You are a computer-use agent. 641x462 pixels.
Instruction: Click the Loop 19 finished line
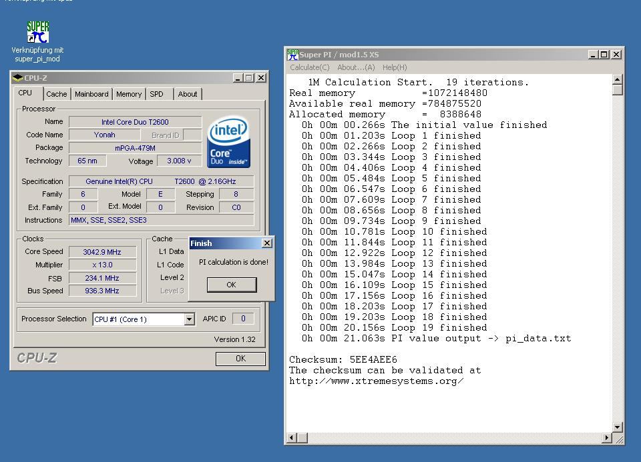click(x=395, y=328)
